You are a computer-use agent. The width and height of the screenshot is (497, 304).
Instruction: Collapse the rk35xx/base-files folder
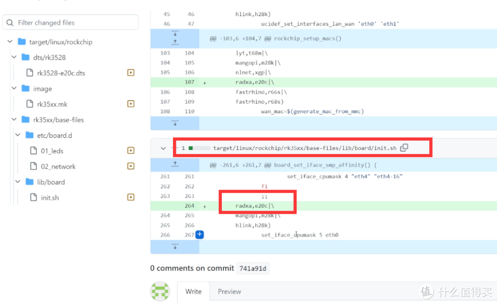click(14, 120)
